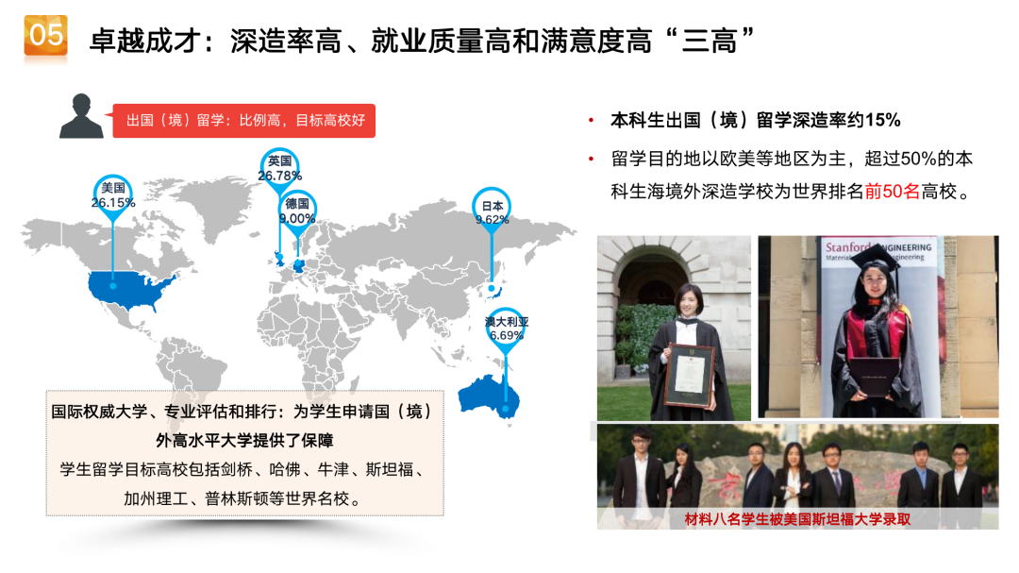Click the red 出国（境）留学 label banner

coord(243,121)
